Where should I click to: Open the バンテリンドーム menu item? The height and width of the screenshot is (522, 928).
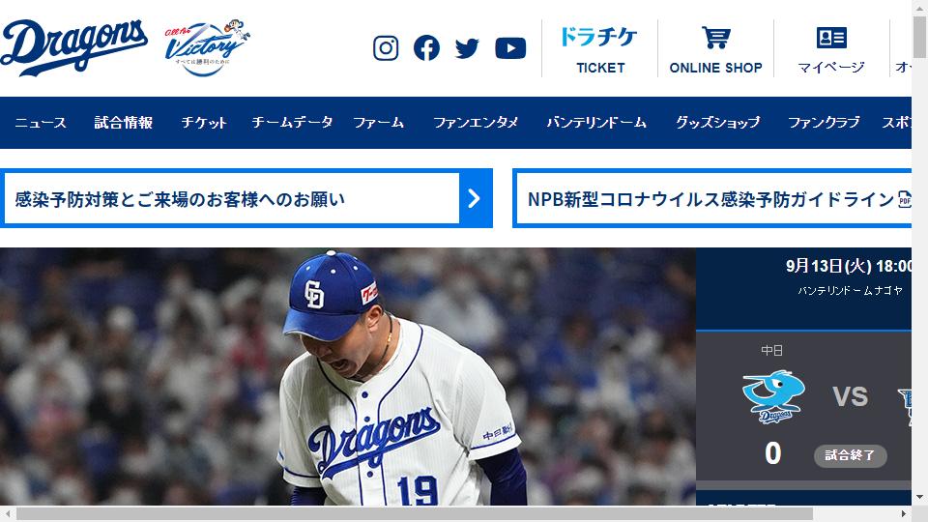point(596,123)
